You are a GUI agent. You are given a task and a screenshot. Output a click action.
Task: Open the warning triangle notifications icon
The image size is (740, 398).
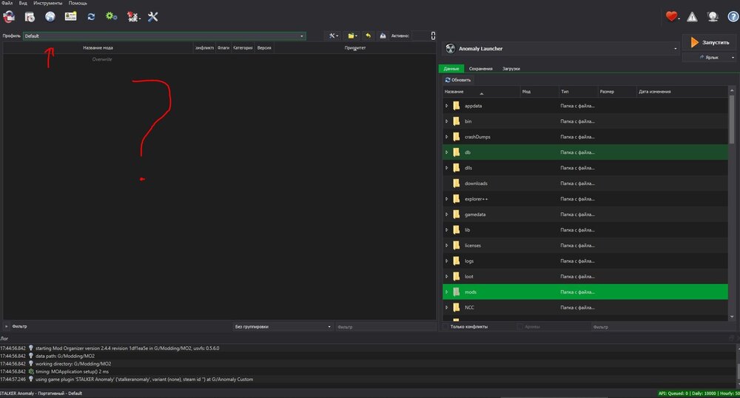[x=692, y=16]
